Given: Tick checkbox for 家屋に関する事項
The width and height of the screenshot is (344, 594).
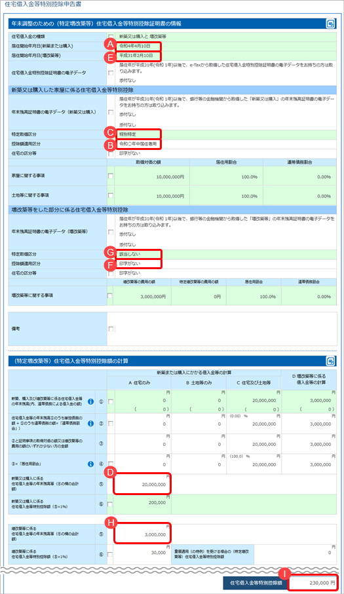Looking at the screenshot, I should tap(111, 176).
